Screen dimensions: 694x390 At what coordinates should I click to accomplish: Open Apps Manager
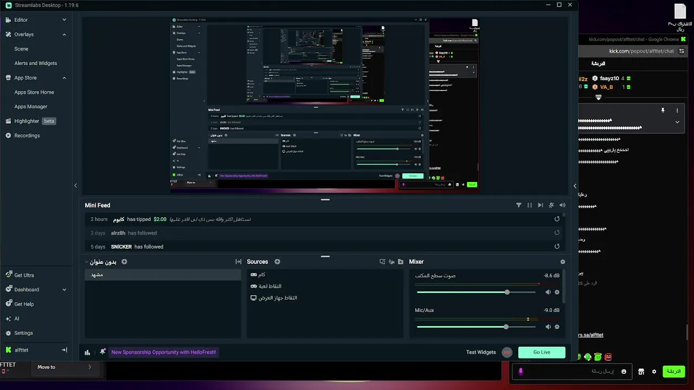click(x=31, y=107)
